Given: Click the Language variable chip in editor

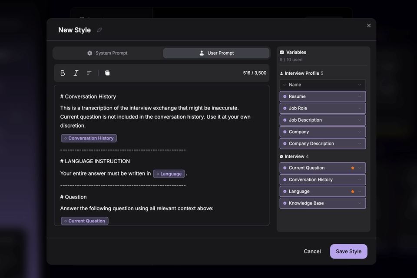Looking at the screenshot, I should pyautogui.click(x=169, y=174).
